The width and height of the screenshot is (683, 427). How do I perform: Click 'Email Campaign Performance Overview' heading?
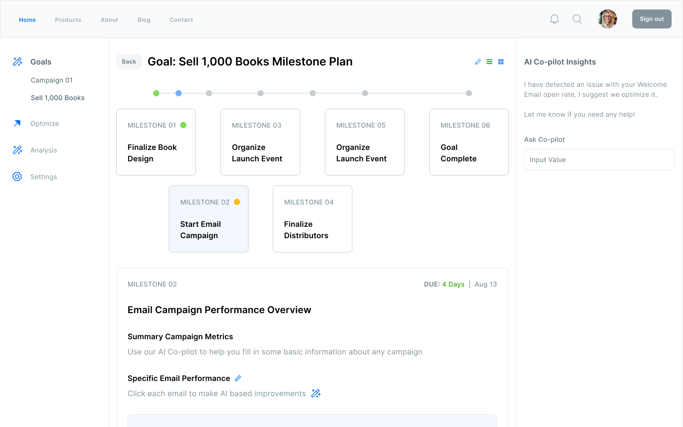point(219,310)
